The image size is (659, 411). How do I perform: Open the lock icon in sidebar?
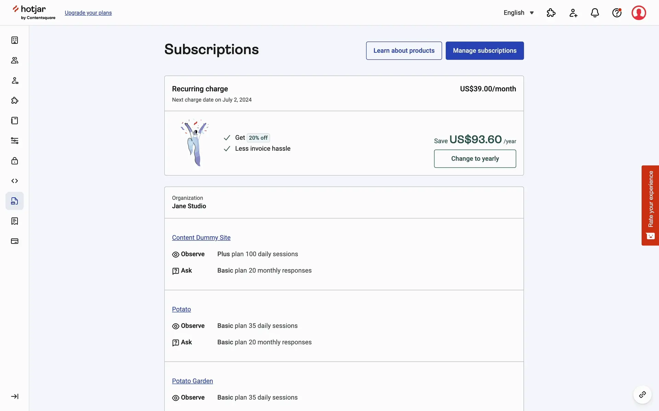(x=14, y=161)
